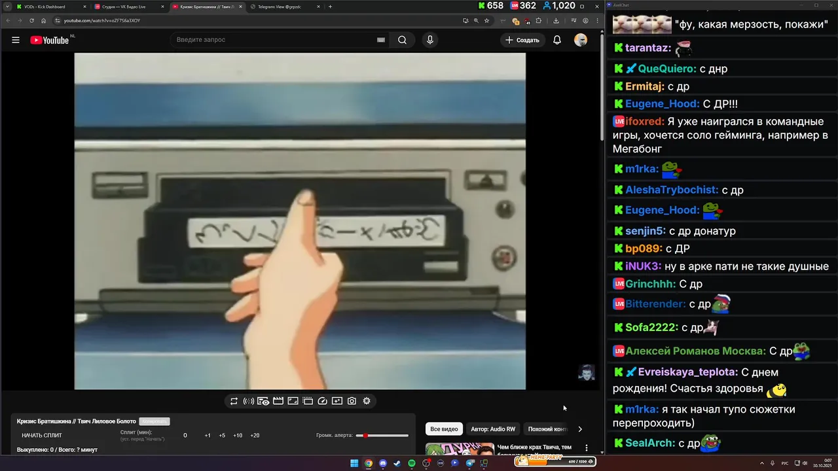Open the on-screen keyboard icon in search box
The height and width of the screenshot is (471, 838).
click(x=380, y=40)
